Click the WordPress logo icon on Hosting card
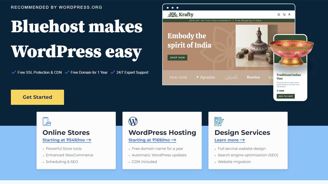The width and height of the screenshot is (328, 184). pos(133,121)
